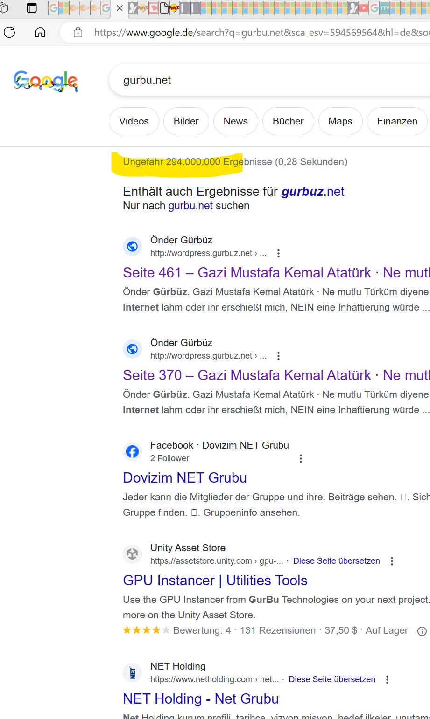The image size is (430, 719).
Task: Click the Facebook favicon icon
Action: pyautogui.click(x=133, y=451)
